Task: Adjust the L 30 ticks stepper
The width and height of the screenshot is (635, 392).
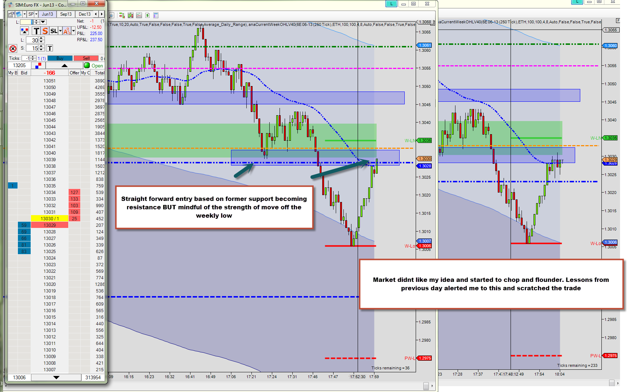Action: 42,40
